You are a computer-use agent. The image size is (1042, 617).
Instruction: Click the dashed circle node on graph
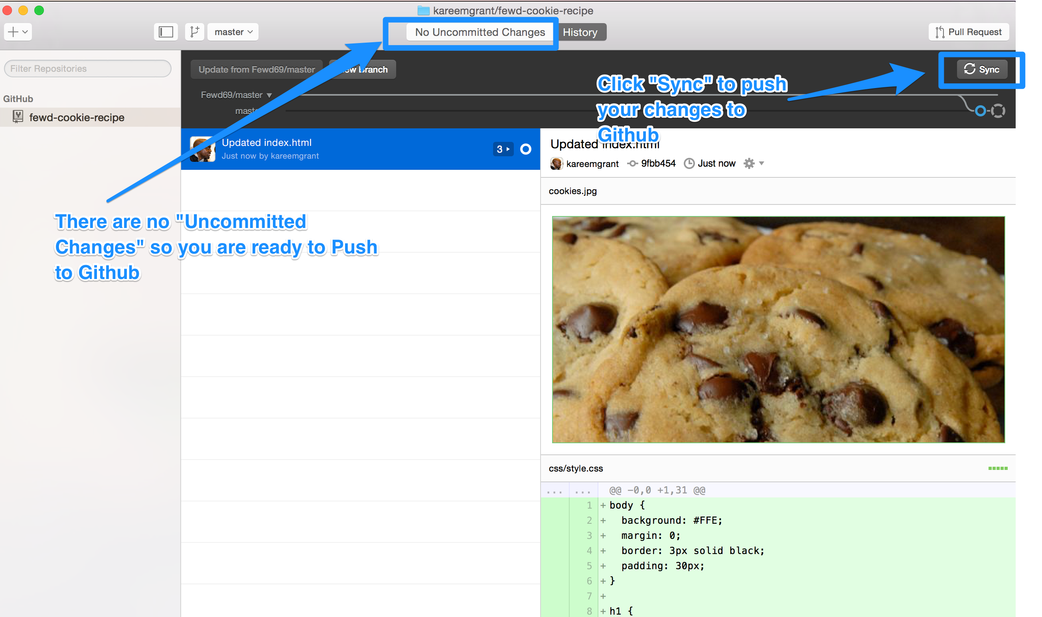click(x=998, y=110)
